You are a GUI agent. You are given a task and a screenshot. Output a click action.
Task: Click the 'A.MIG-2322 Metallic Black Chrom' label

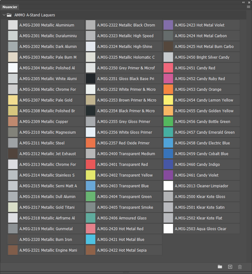[x=126, y=25]
